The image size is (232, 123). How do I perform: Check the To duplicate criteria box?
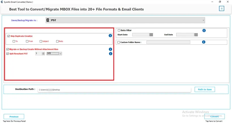tap(14, 41)
